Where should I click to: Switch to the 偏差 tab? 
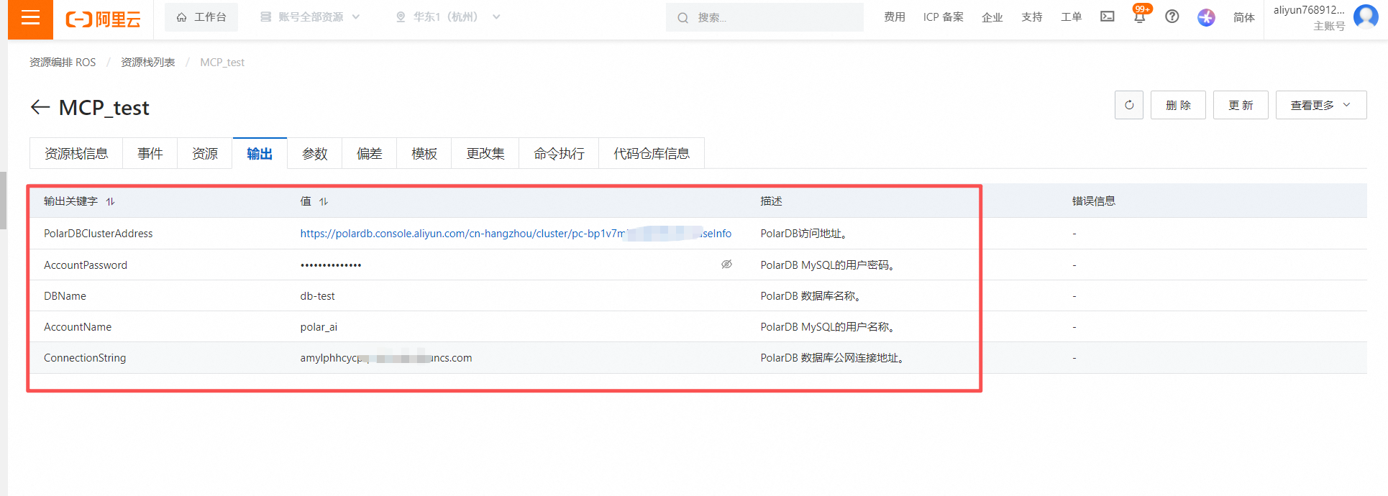click(370, 153)
